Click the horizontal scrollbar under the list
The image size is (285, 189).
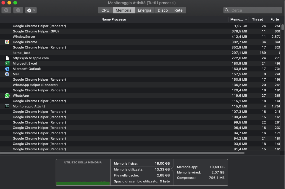click(x=122, y=153)
